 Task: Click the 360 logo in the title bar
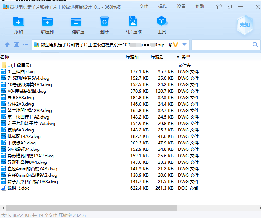coord(6,7)
